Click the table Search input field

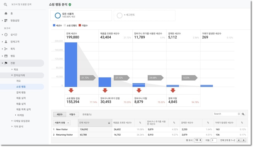(x=225, y=114)
